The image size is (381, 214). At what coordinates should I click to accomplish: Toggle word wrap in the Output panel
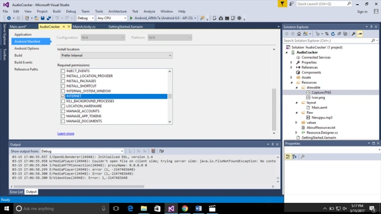tap(161, 151)
